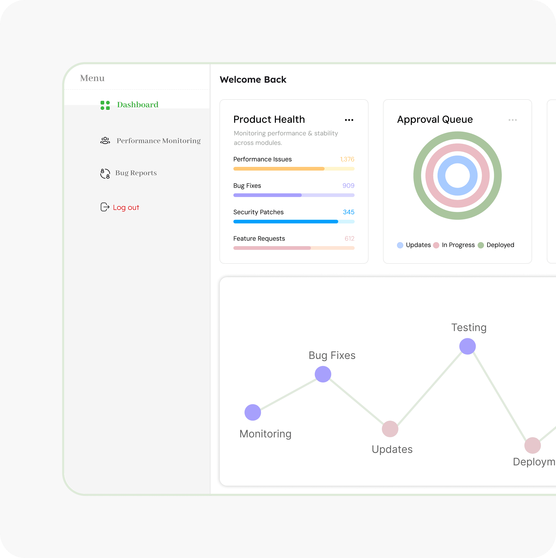Viewport: 556px width, 558px height.
Task: Click the blue Updates legend dot
Action: 400,245
